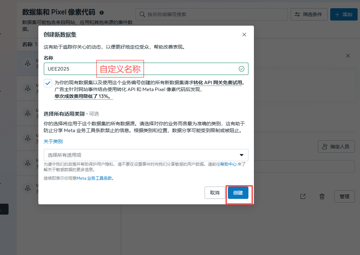Click the dropdown arrow in the category selector
The image size is (360, 255).
click(x=242, y=155)
